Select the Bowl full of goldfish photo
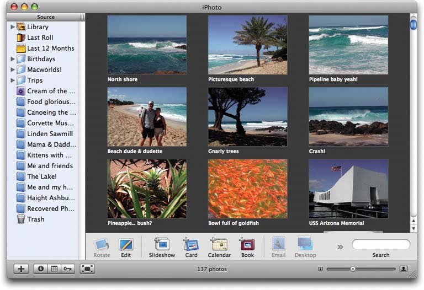This screenshot has width=424, height=290. pos(247,189)
